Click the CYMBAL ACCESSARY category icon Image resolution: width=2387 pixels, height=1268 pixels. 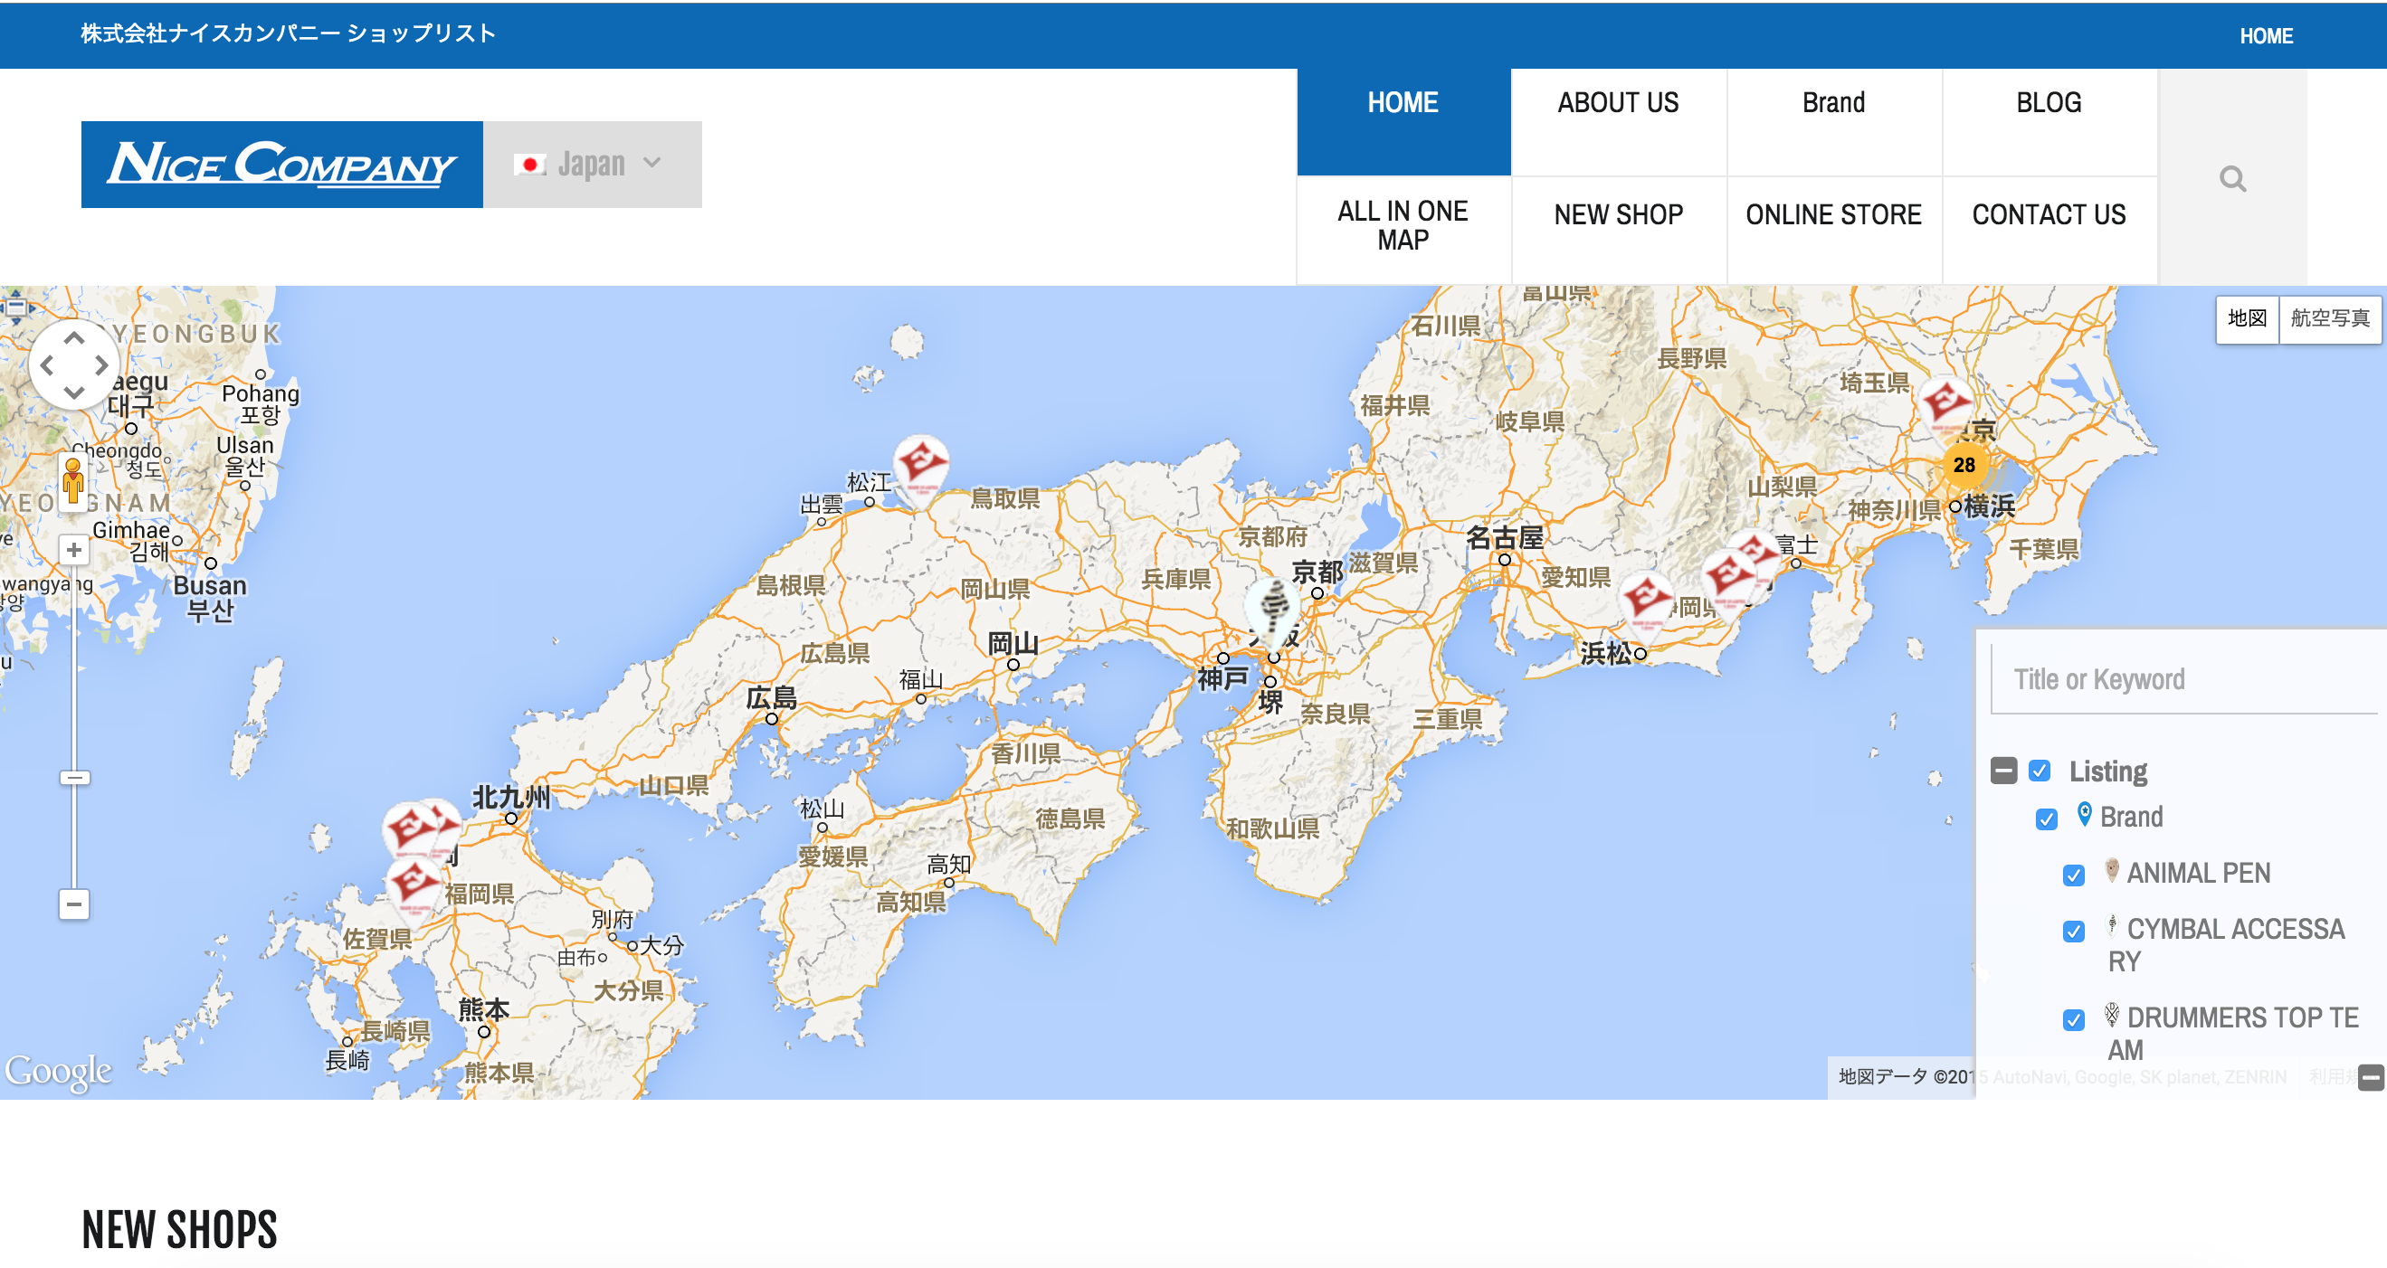point(2112,924)
